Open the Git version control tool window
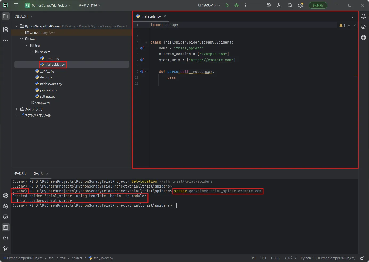The image size is (369, 262). tap(6, 249)
